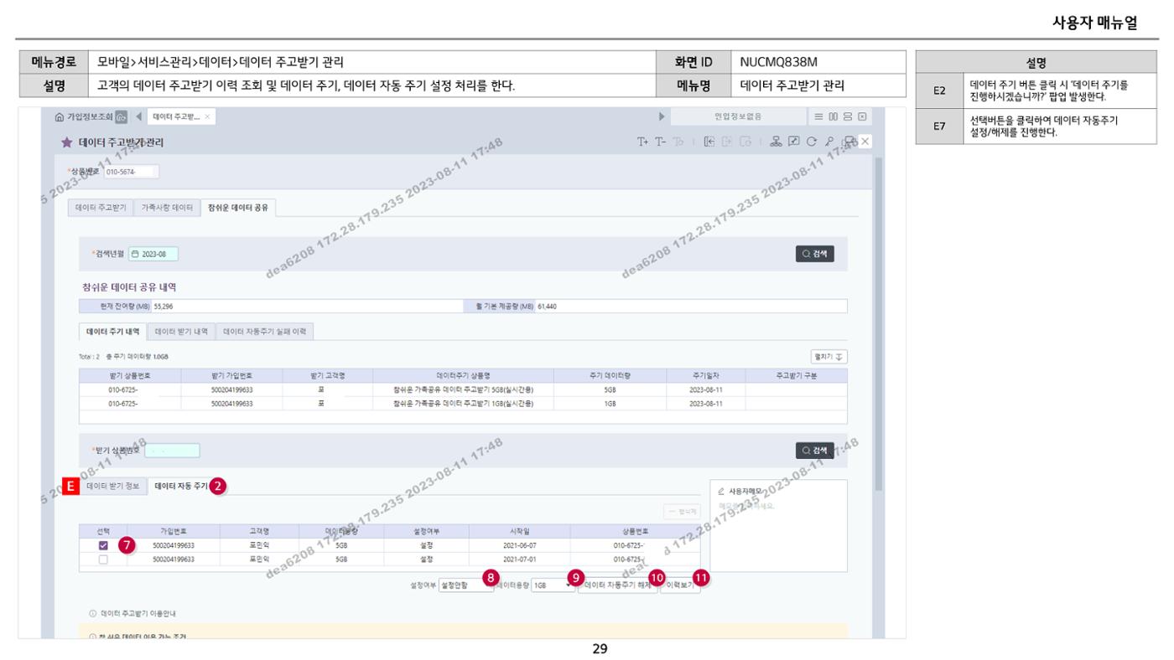Check the checkbox in the 2021-07-01 row
The width and height of the screenshot is (1174, 660).
click(103, 559)
